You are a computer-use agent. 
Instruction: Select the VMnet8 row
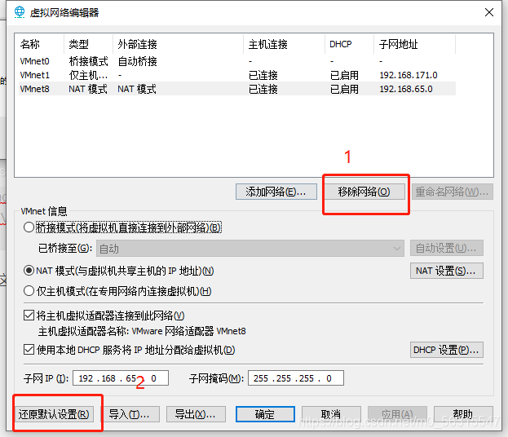237,89
